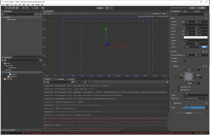Click the Opacity value field 255
The width and height of the screenshot is (210, 135).
click(195, 40)
